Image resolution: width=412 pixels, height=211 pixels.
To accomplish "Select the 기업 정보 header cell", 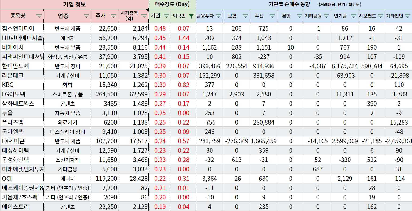I will point(74,4).
